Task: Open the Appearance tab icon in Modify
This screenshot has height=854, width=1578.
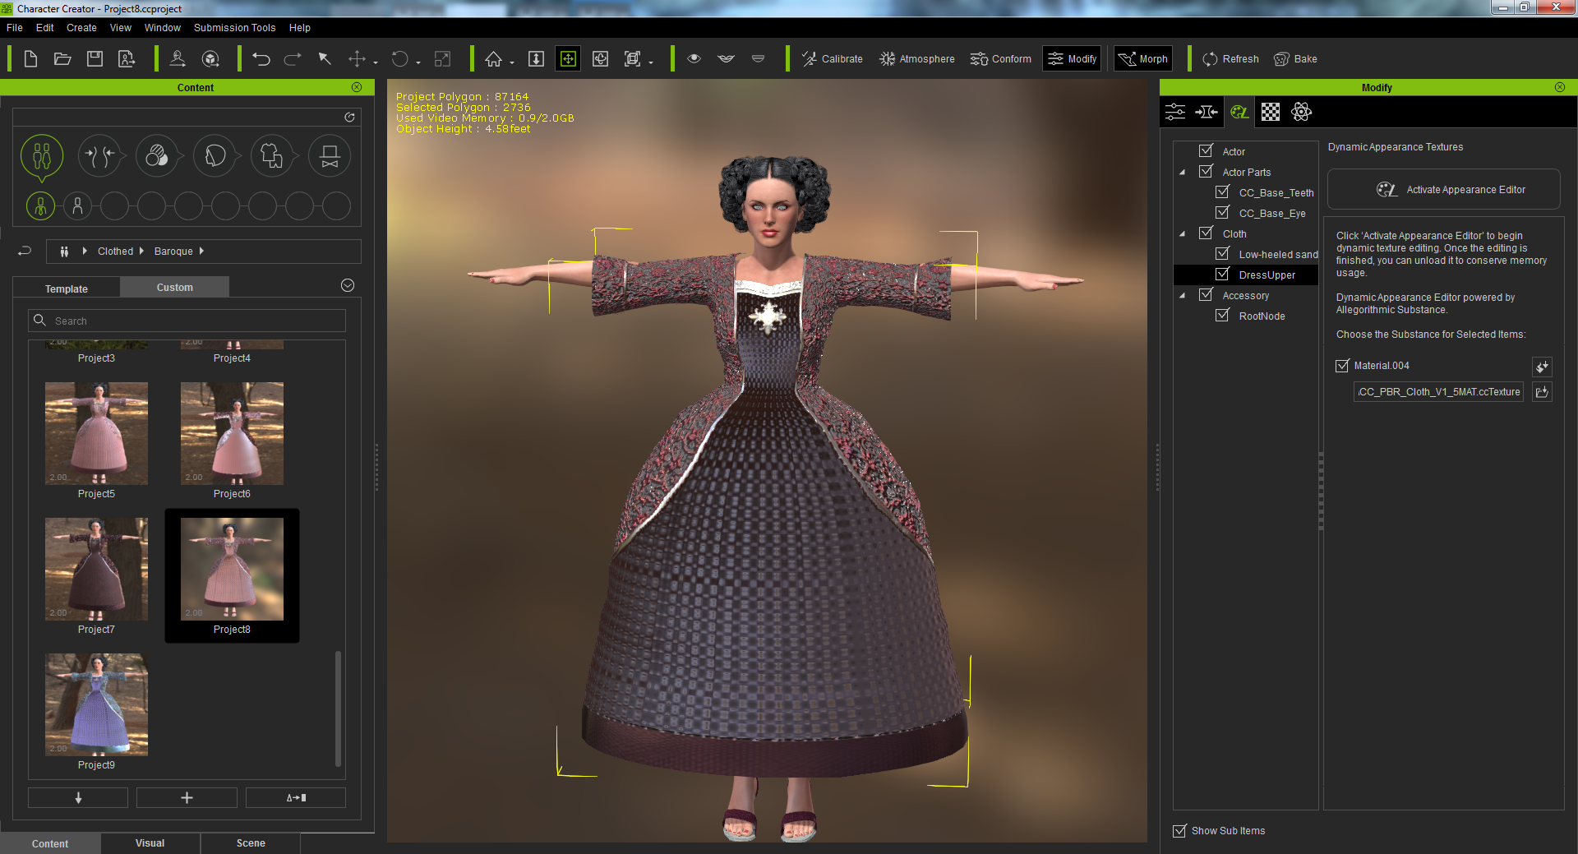Action: click(x=1239, y=112)
